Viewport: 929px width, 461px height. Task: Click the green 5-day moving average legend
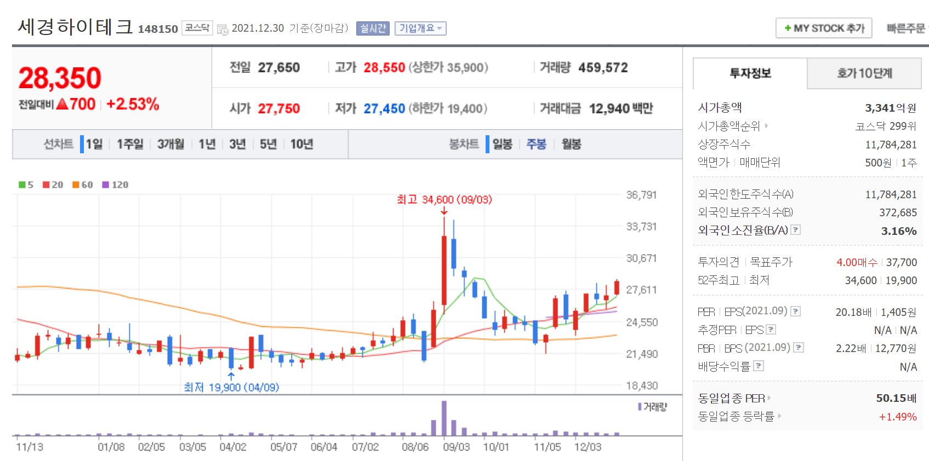26,185
